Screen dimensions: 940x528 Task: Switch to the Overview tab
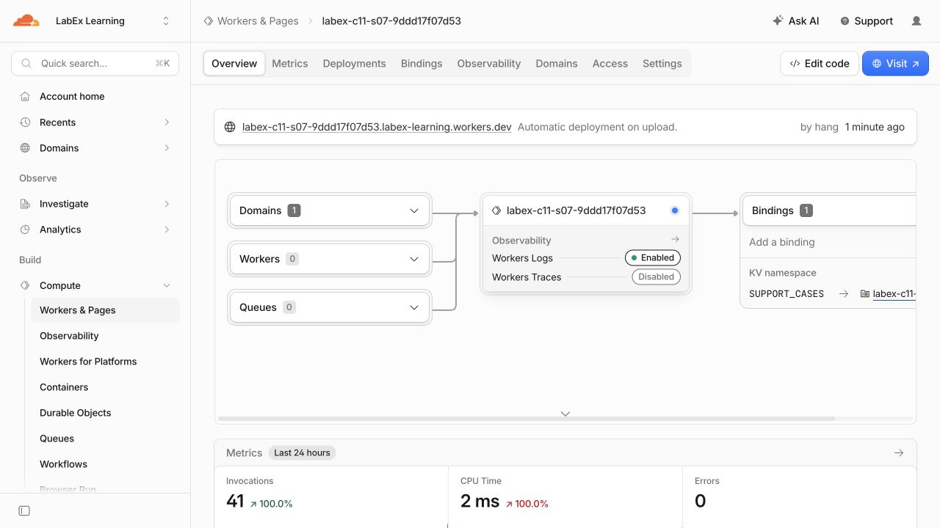(x=234, y=64)
